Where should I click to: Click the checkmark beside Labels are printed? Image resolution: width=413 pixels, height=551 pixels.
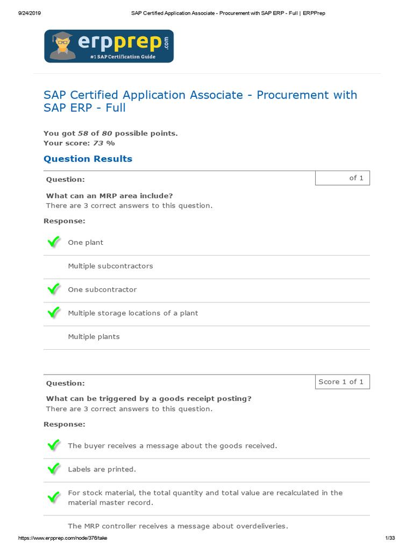[54, 469]
